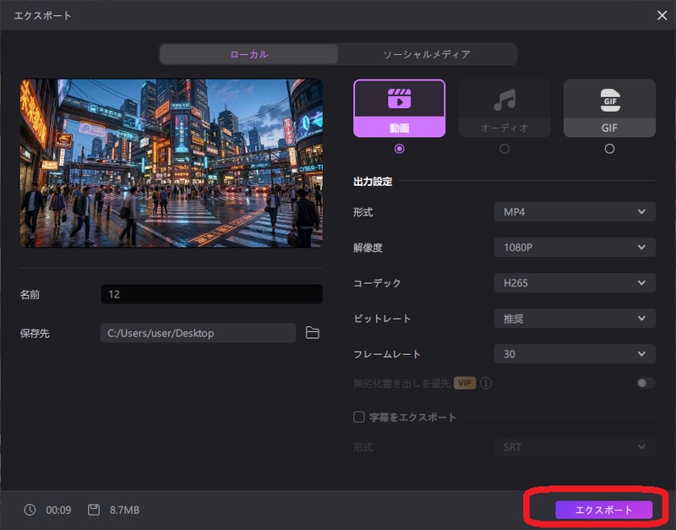676x530 pixels.
Task: Open the フレームレート 30 dropdown
Action: [x=575, y=354]
